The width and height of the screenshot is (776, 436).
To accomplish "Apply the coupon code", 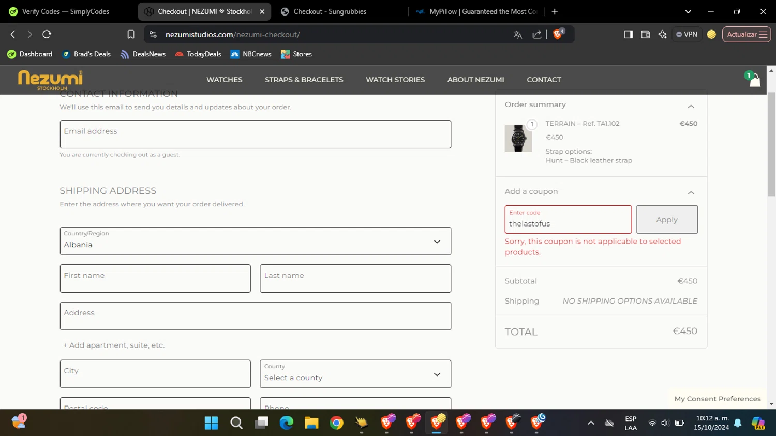I will pyautogui.click(x=667, y=219).
